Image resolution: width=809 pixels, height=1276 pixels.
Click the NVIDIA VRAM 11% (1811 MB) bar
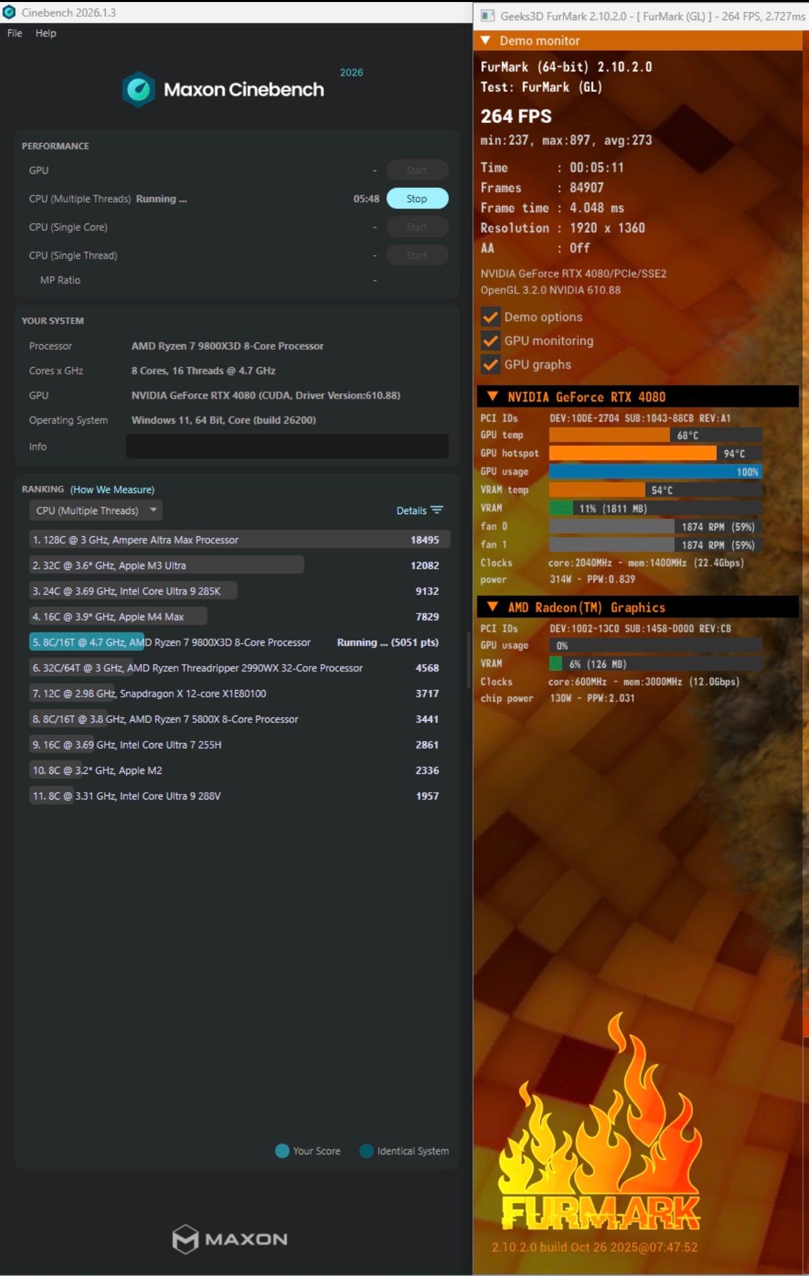(x=655, y=508)
